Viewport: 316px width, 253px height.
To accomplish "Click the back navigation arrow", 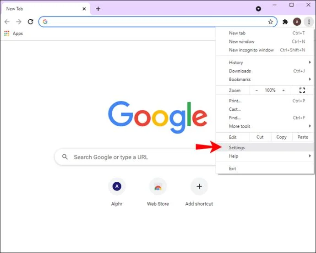I will pyautogui.click(x=7, y=22).
